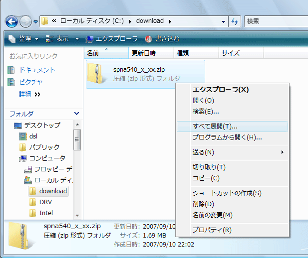The image size is (308, 258).
Task: Open the ピクチャ favorite link
Action: click(x=31, y=82)
